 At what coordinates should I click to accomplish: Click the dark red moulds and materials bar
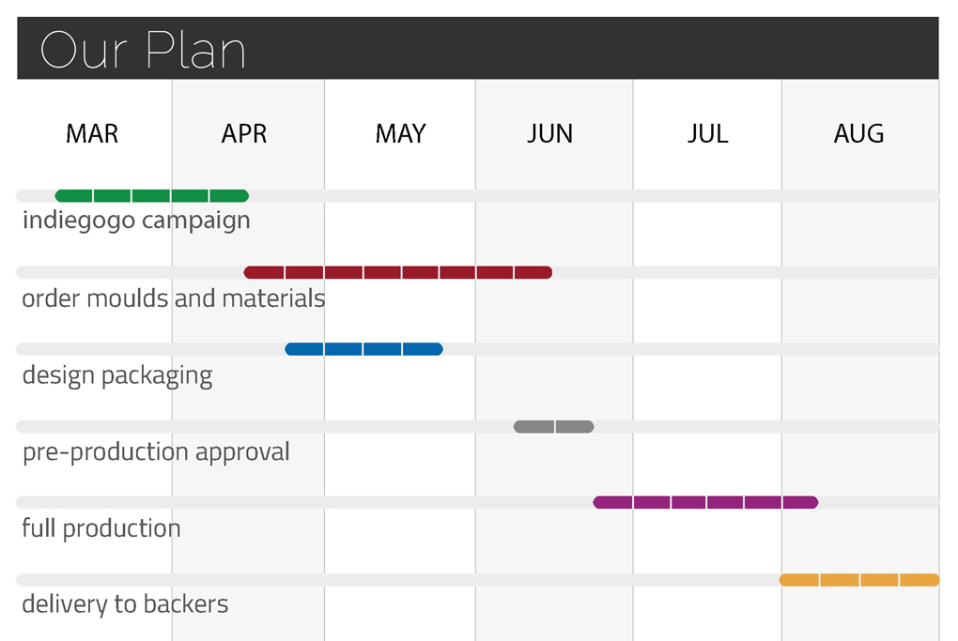pyautogui.click(x=397, y=273)
